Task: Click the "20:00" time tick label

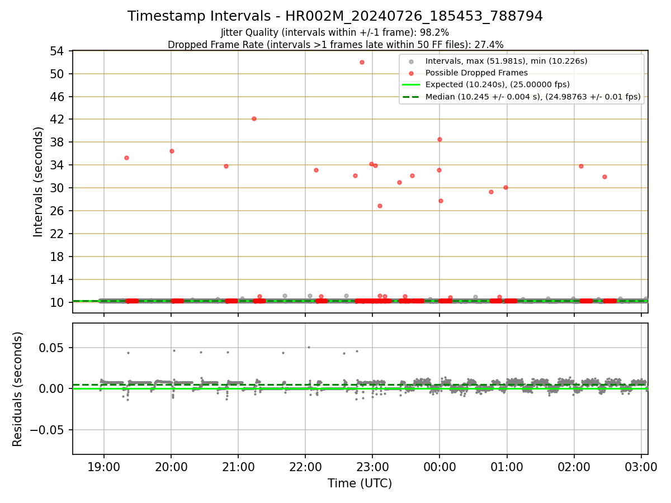Action: point(171,467)
